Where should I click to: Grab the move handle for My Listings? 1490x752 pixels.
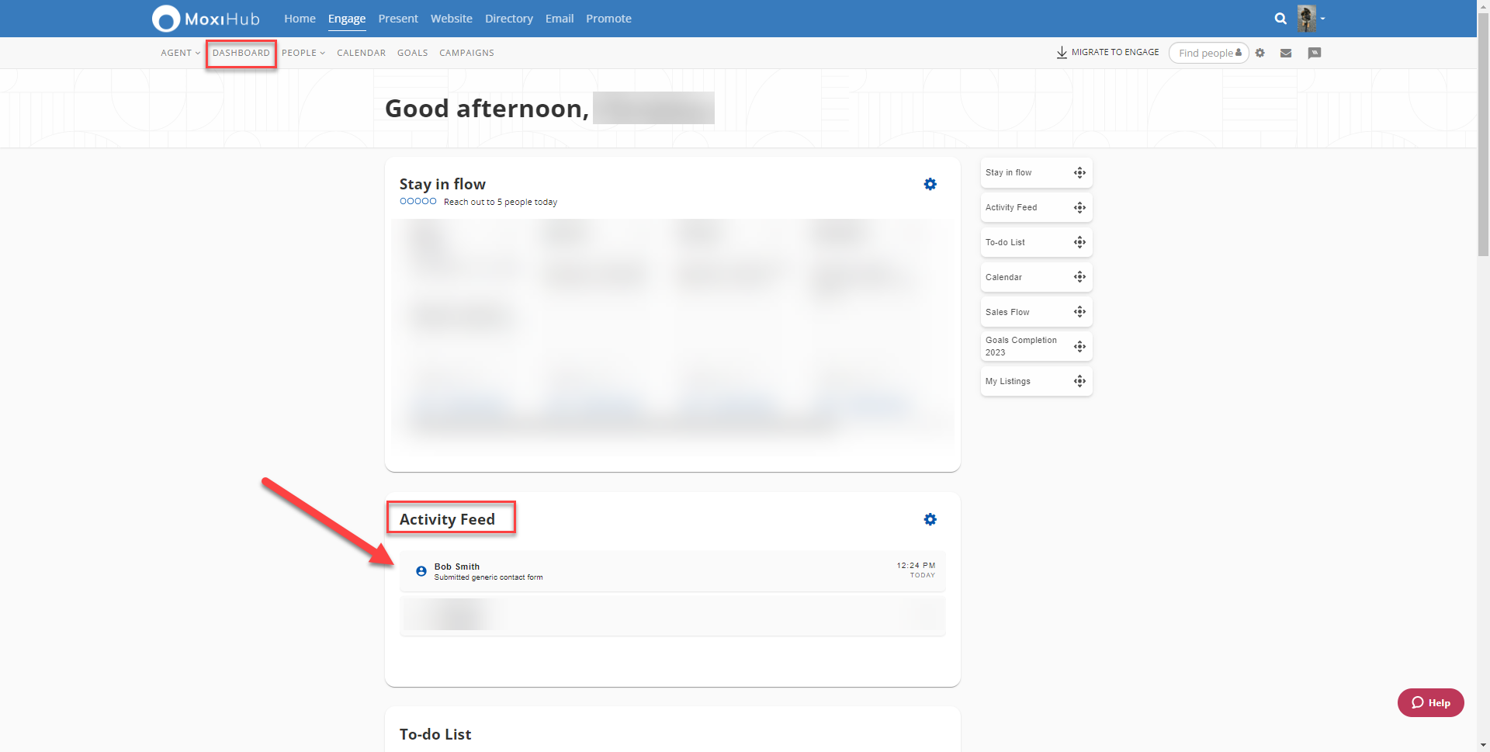(x=1079, y=381)
